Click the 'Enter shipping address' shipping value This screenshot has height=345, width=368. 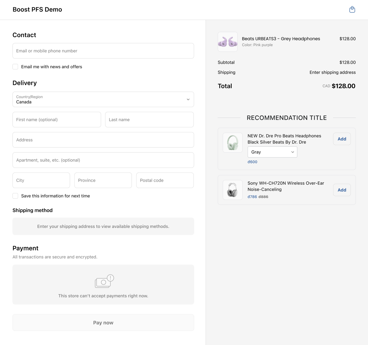[332, 72]
